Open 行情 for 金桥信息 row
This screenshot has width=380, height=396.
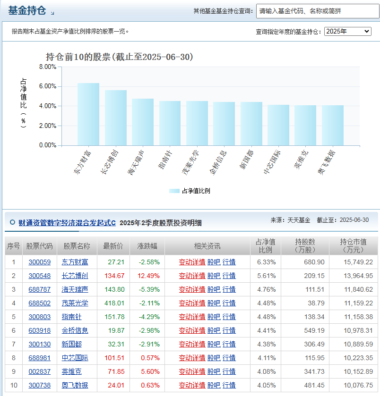(x=229, y=330)
